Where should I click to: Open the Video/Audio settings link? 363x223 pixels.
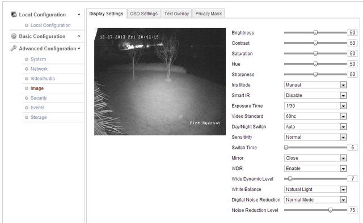(43, 79)
